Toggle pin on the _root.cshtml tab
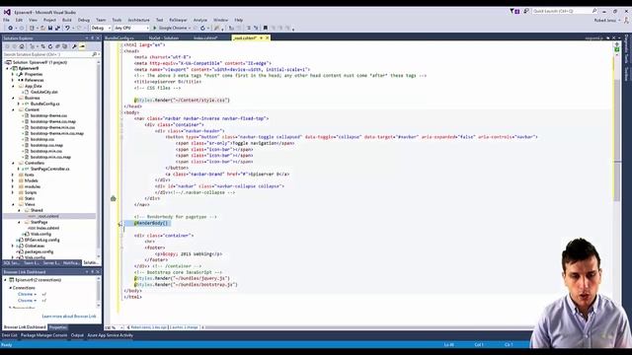632x355 pixels. (x=261, y=37)
